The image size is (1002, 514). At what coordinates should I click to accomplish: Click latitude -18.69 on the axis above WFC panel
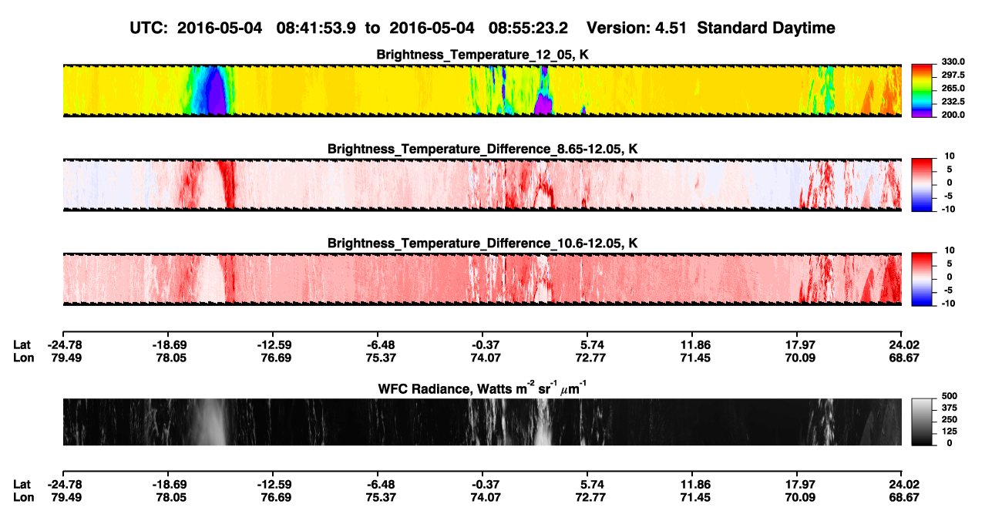(x=170, y=345)
